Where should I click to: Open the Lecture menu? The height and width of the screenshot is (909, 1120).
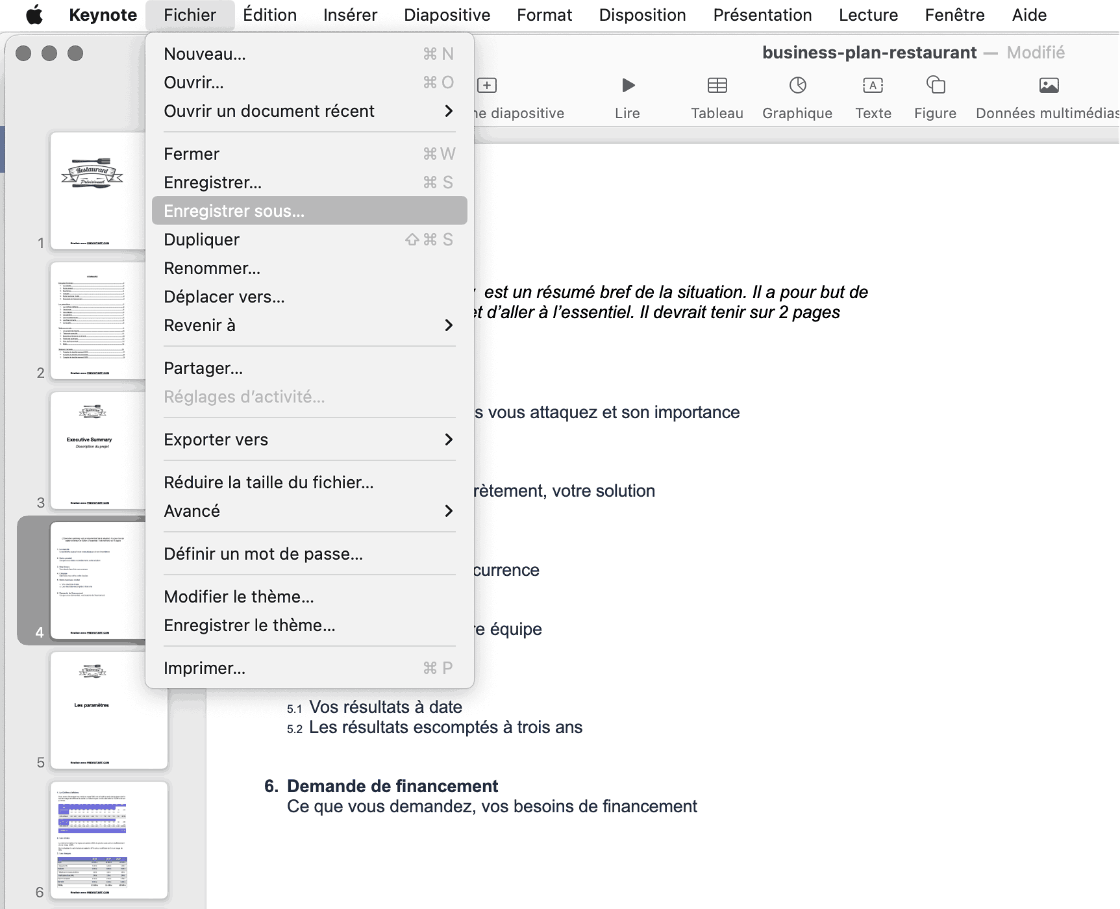click(x=868, y=15)
